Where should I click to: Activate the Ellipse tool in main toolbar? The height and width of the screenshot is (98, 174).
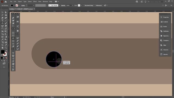pyautogui.click(x=2, y=23)
